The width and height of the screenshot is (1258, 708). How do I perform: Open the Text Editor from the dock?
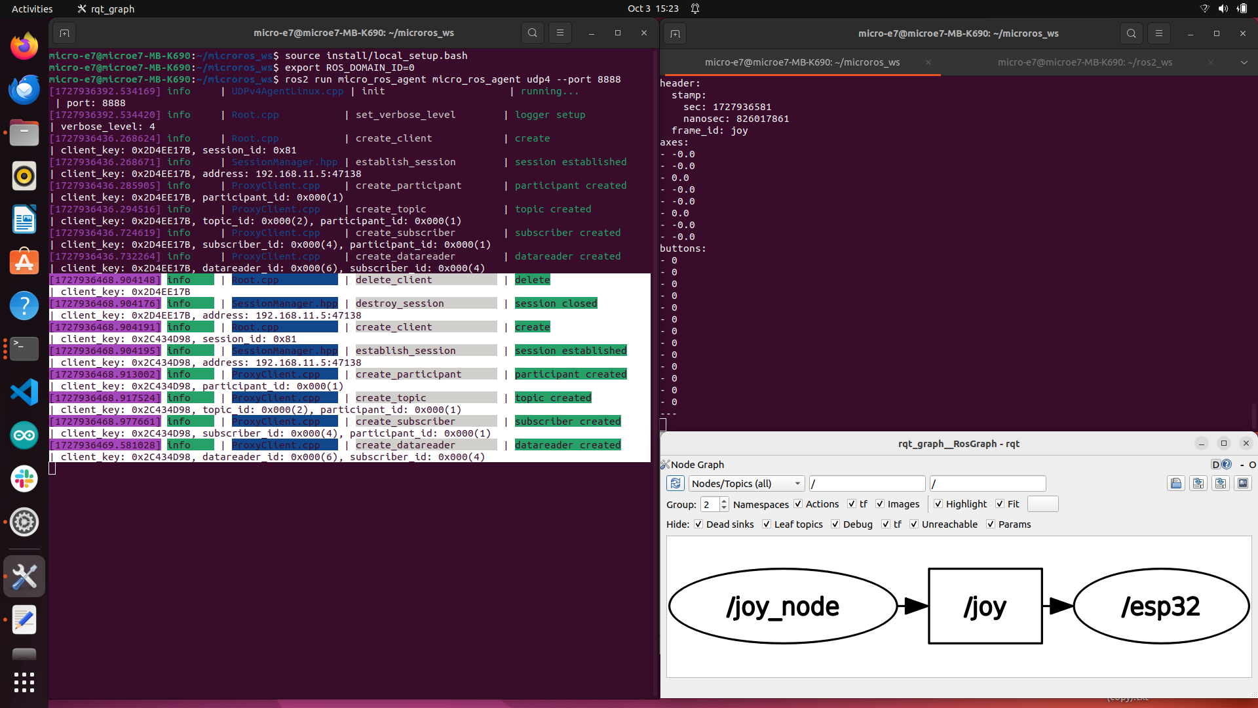tap(24, 619)
